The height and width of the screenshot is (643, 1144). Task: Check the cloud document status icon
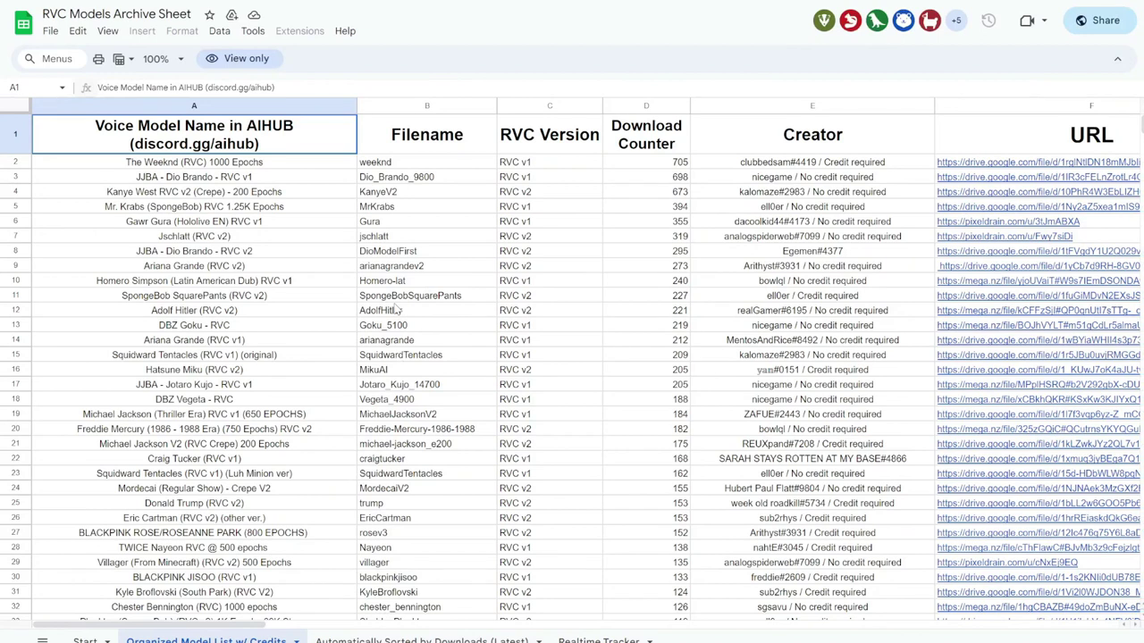pos(254,15)
